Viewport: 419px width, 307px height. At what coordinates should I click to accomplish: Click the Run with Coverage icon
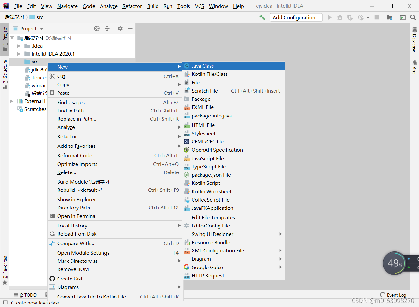[350, 17]
